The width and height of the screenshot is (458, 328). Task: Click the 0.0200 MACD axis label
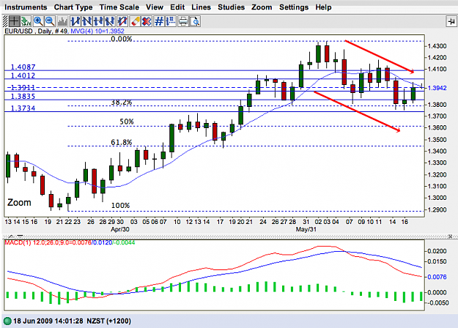437,251
